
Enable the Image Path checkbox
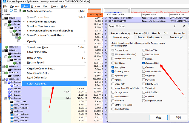pyautogui.click(x=113, y=84)
